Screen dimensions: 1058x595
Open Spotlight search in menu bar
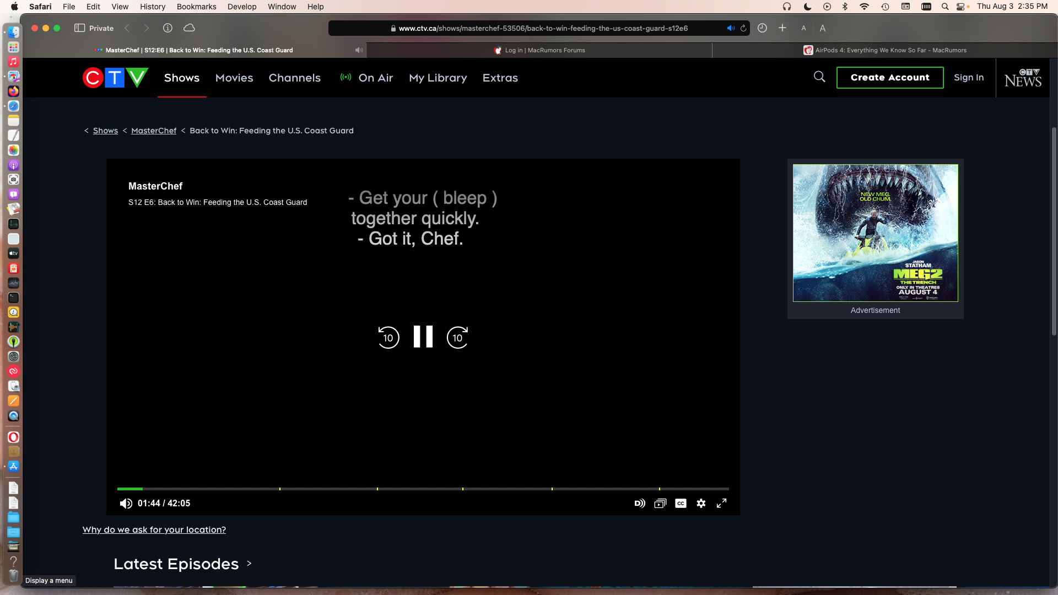click(944, 7)
